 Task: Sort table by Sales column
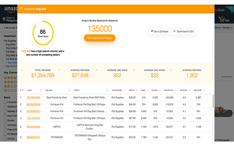click(x=156, y=90)
